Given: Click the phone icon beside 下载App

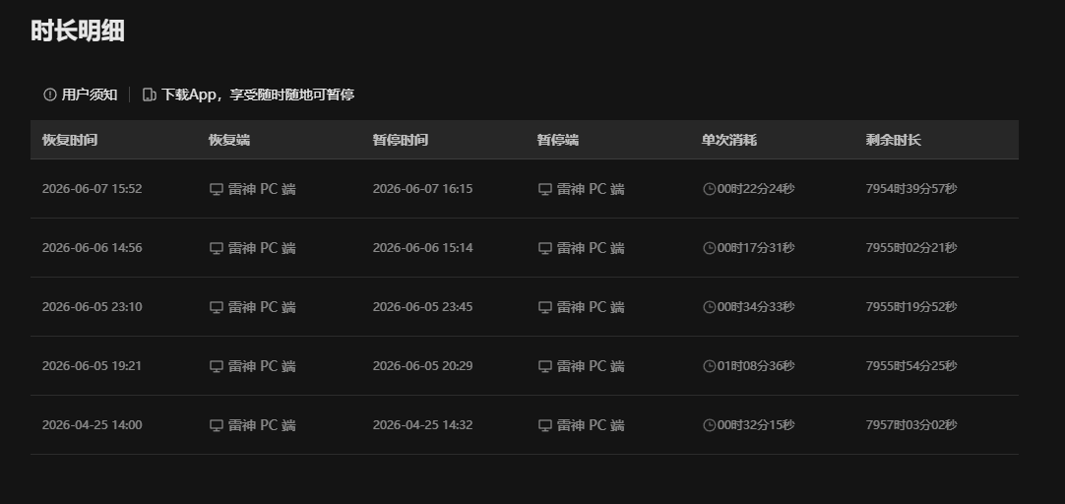Looking at the screenshot, I should 150,94.
